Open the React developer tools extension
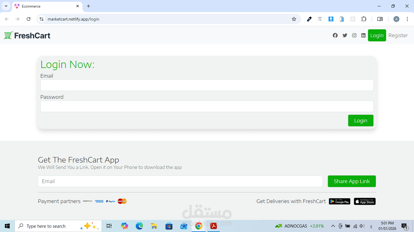Image resolution: width=414 pixels, height=232 pixels. (353, 19)
